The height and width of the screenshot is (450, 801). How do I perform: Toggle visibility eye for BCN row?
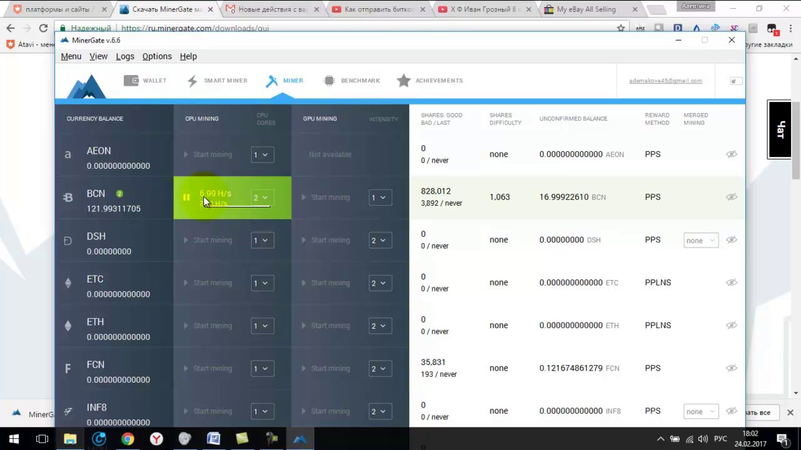point(732,197)
